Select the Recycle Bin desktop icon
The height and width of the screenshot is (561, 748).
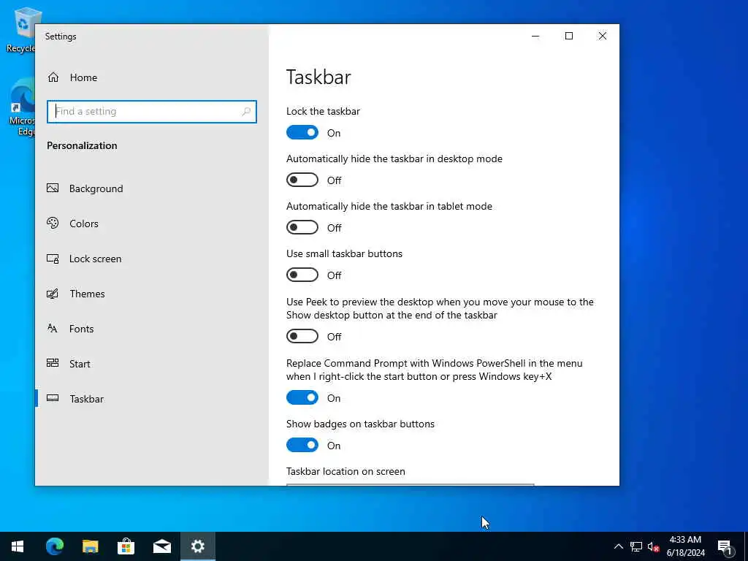[x=21, y=29]
